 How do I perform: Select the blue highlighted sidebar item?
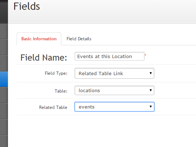click(x=4, y=79)
